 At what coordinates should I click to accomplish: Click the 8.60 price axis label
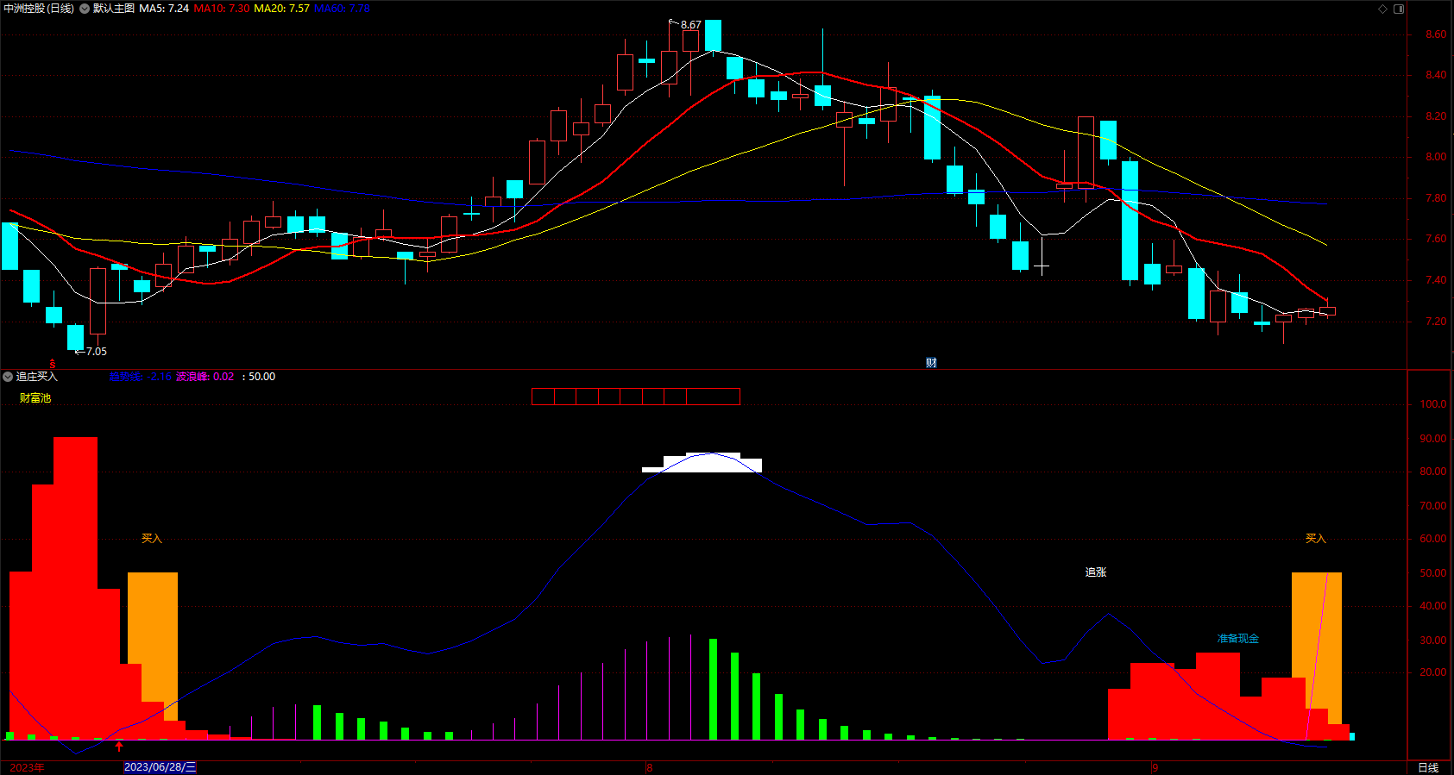coord(1436,34)
